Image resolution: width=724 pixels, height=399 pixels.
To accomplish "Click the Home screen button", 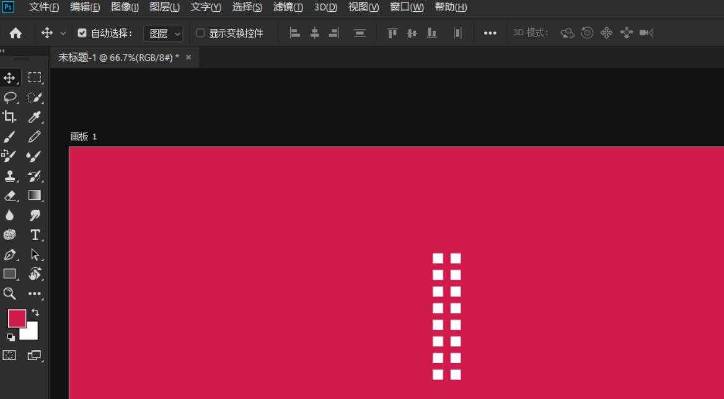I will click(x=15, y=32).
